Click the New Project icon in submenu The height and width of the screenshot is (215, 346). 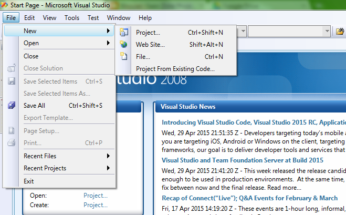point(124,32)
